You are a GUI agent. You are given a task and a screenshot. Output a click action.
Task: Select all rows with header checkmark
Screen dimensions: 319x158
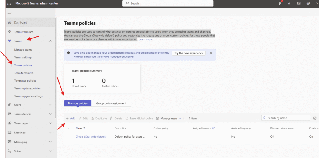tap(68, 128)
